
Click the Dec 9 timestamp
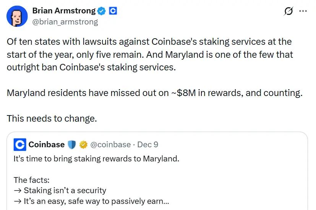[x=147, y=145]
